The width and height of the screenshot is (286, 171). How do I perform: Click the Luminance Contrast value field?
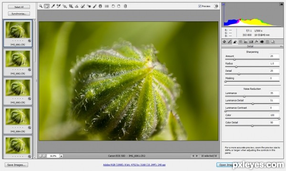tap(275, 108)
